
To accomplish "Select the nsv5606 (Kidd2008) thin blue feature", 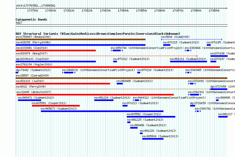I will point(192,39).
